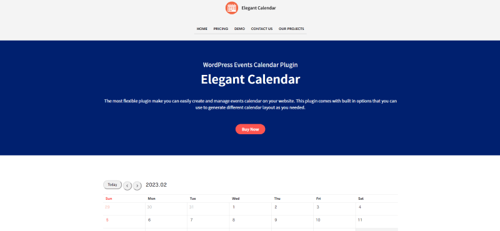Select day 4 in the Sat column

[x=377, y=209]
